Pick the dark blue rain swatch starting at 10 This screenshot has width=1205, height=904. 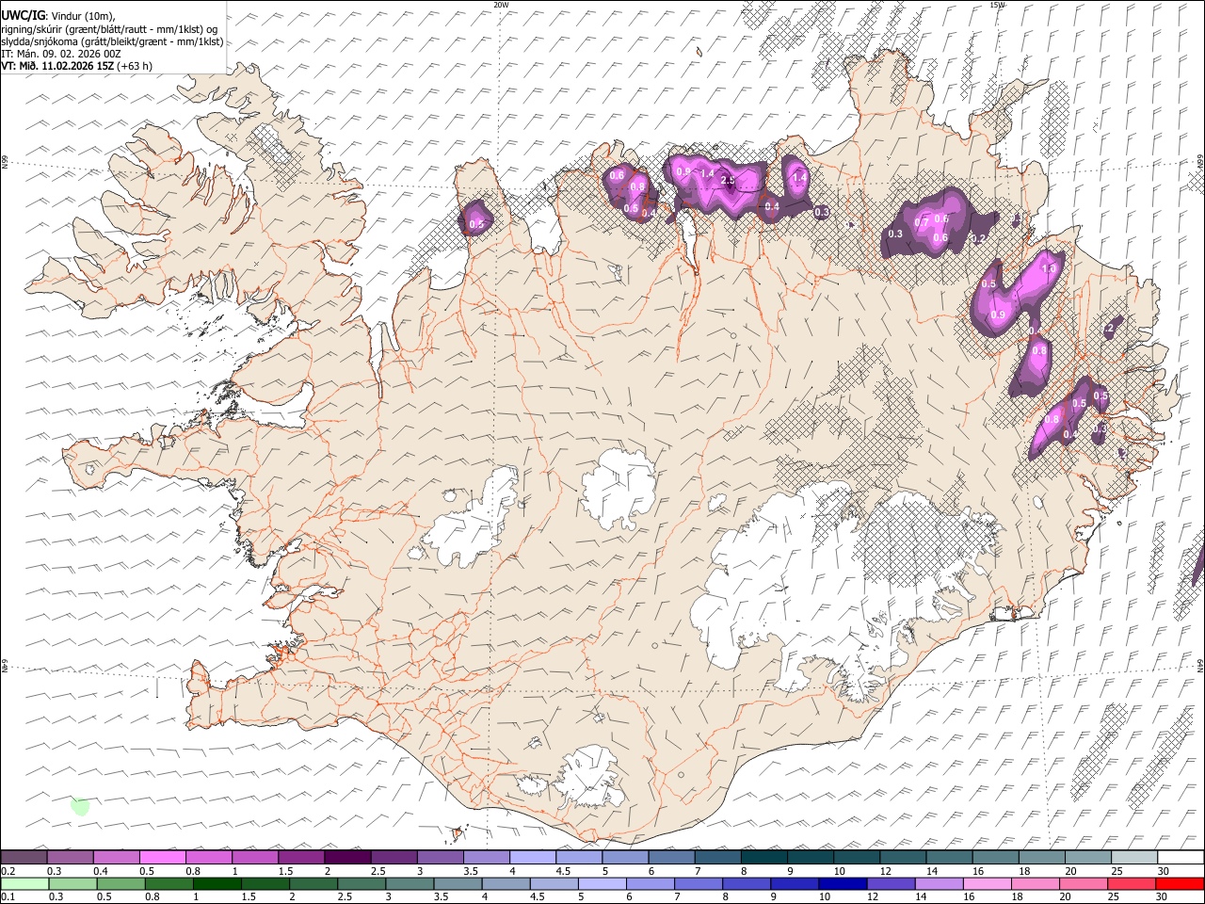[841, 883]
